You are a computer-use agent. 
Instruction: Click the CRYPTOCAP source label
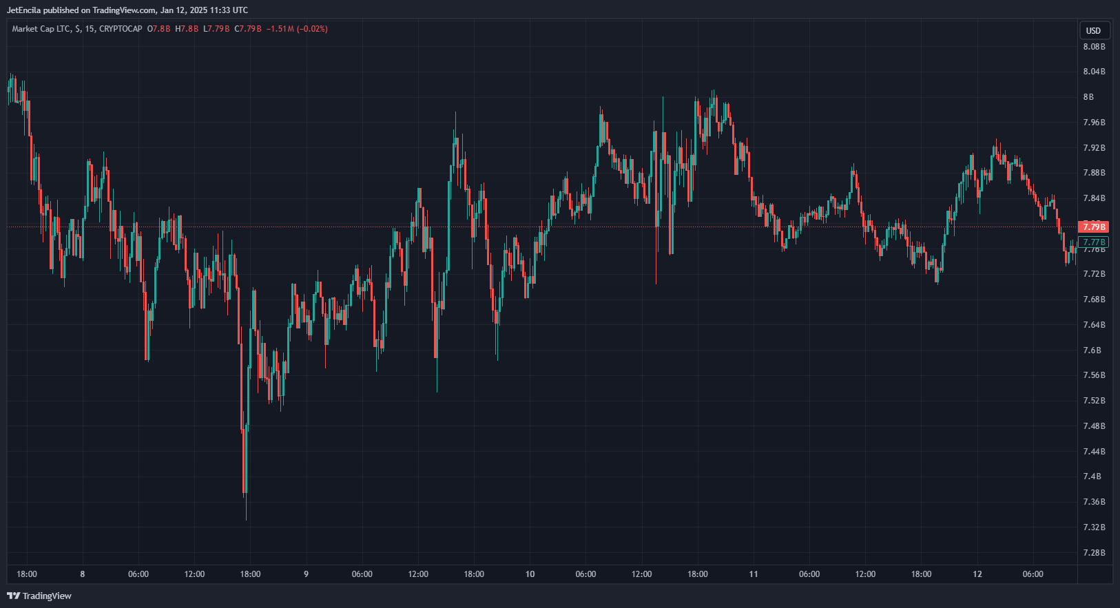(x=121, y=29)
